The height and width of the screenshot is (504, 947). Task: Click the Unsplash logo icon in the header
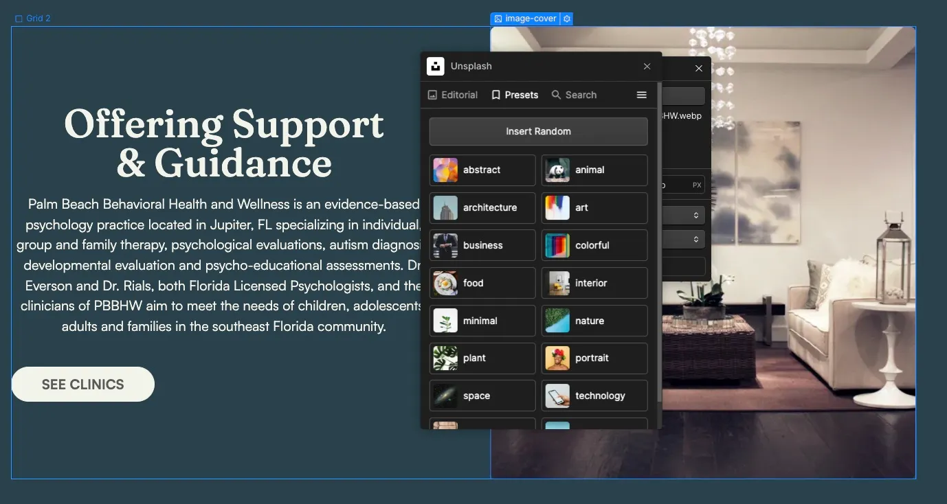[437, 66]
